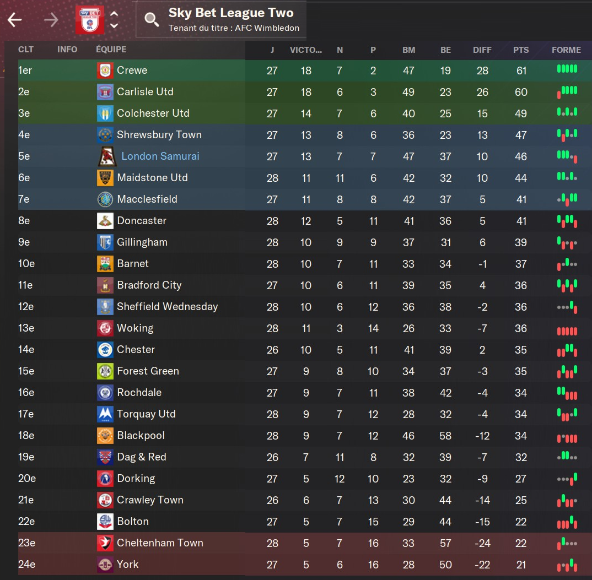This screenshot has width=592, height=580.
Task: Sort table by PTS column header
Action: pyautogui.click(x=521, y=50)
